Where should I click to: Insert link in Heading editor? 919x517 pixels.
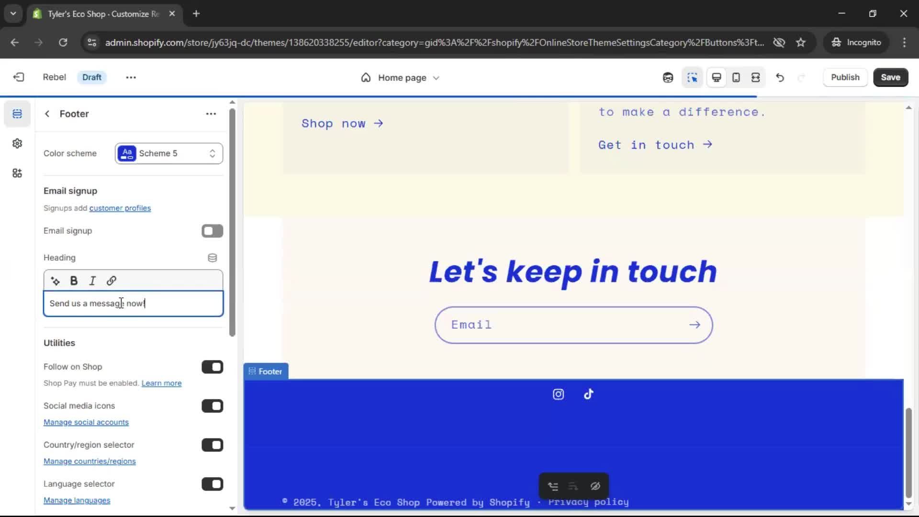[x=111, y=281]
